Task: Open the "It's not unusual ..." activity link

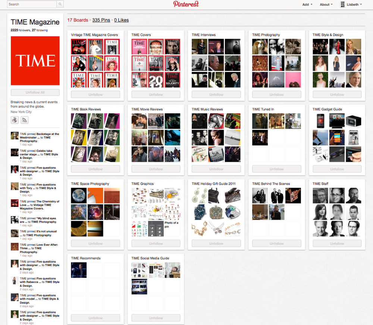Action: tap(38, 233)
